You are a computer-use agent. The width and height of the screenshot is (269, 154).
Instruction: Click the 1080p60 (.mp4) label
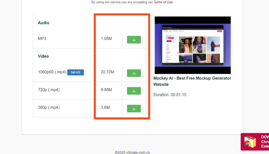point(52,72)
